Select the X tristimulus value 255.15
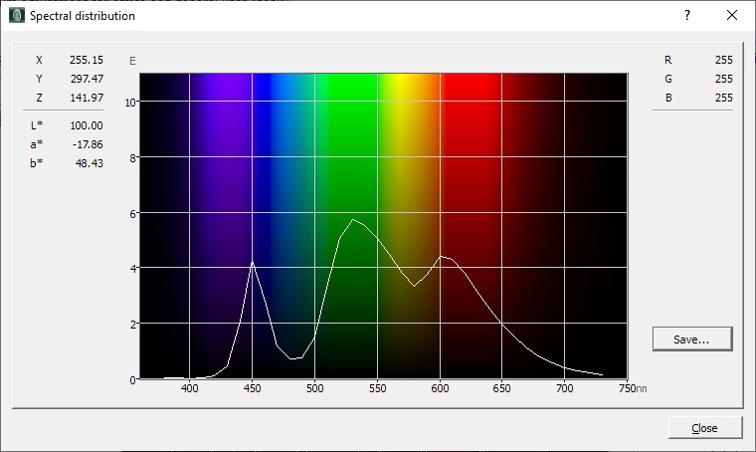This screenshot has width=756, height=452. [x=86, y=60]
